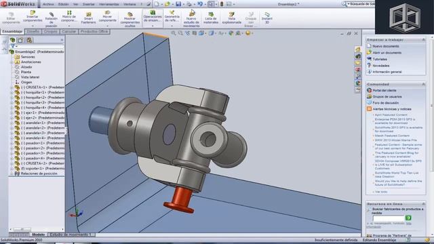Click the Vista explosionada tool
The width and height of the screenshot is (434, 244).
pos(232,18)
